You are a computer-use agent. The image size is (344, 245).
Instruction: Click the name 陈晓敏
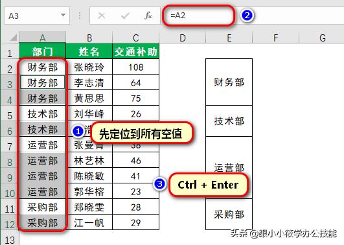point(89,176)
